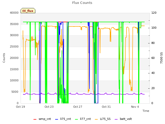The height and width of the screenshot is (124, 165).
Task: Click the 7500 SS right axis label
Action: pyautogui.click(x=161, y=58)
